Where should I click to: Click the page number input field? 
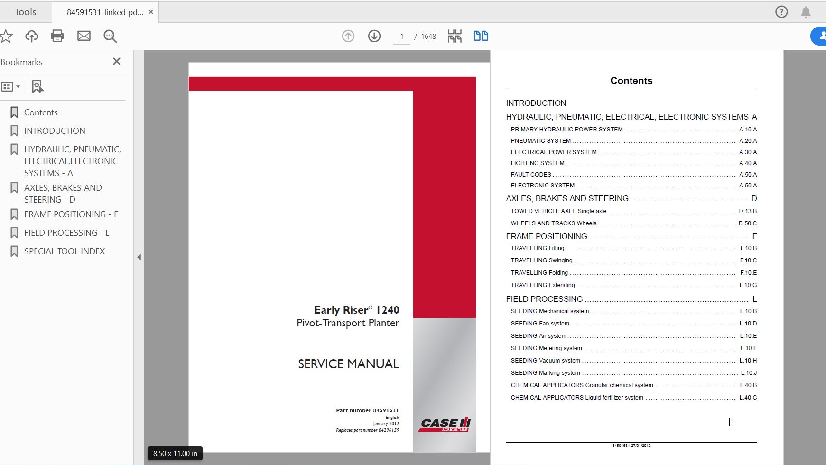click(401, 36)
